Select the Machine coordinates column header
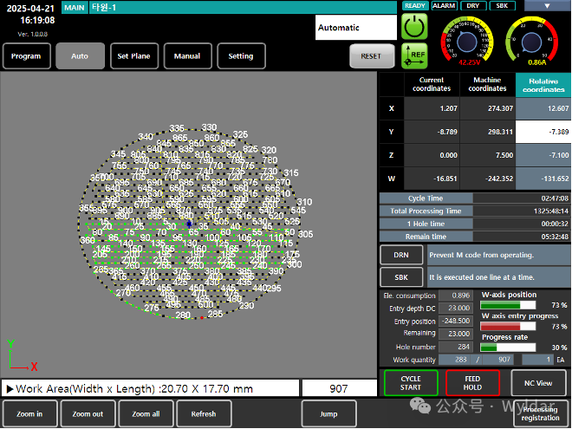572x429 pixels. [487, 85]
